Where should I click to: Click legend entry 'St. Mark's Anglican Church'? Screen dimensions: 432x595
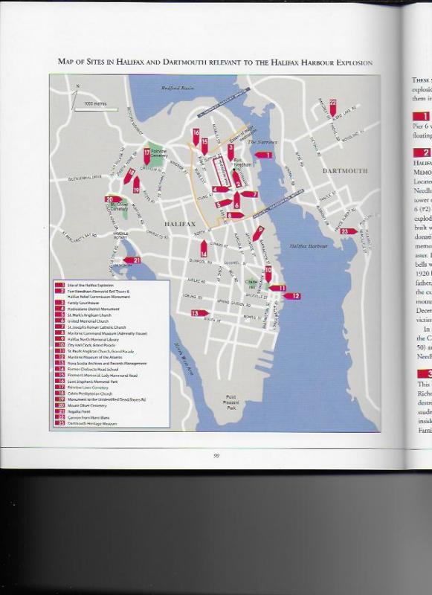pyautogui.click(x=83, y=315)
